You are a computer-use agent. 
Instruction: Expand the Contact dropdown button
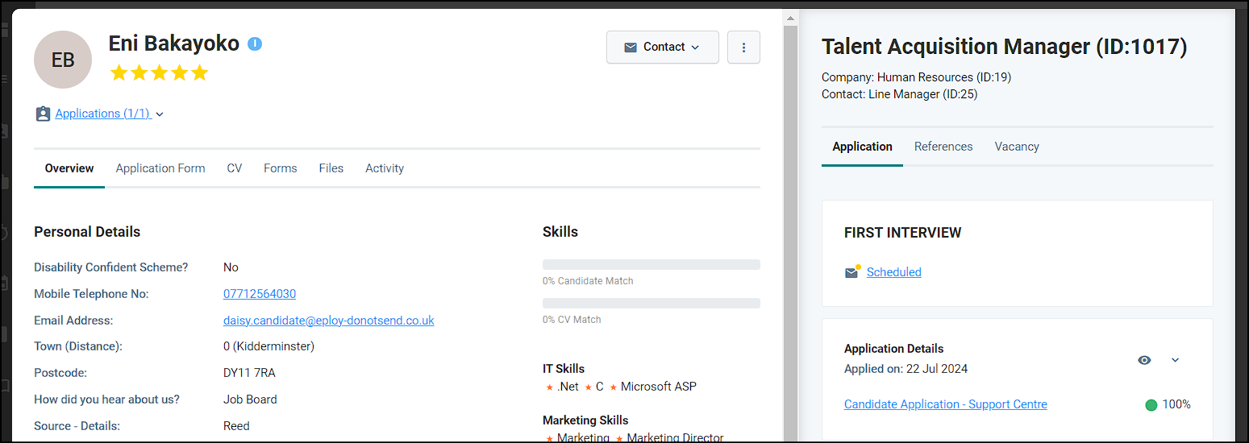(663, 48)
